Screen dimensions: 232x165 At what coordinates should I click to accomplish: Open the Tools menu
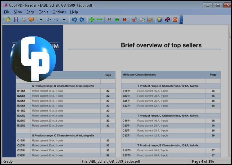[43, 12]
